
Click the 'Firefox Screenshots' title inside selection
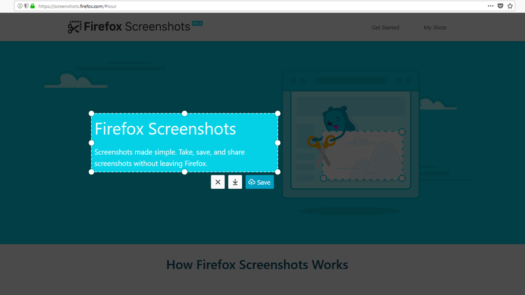(x=165, y=128)
